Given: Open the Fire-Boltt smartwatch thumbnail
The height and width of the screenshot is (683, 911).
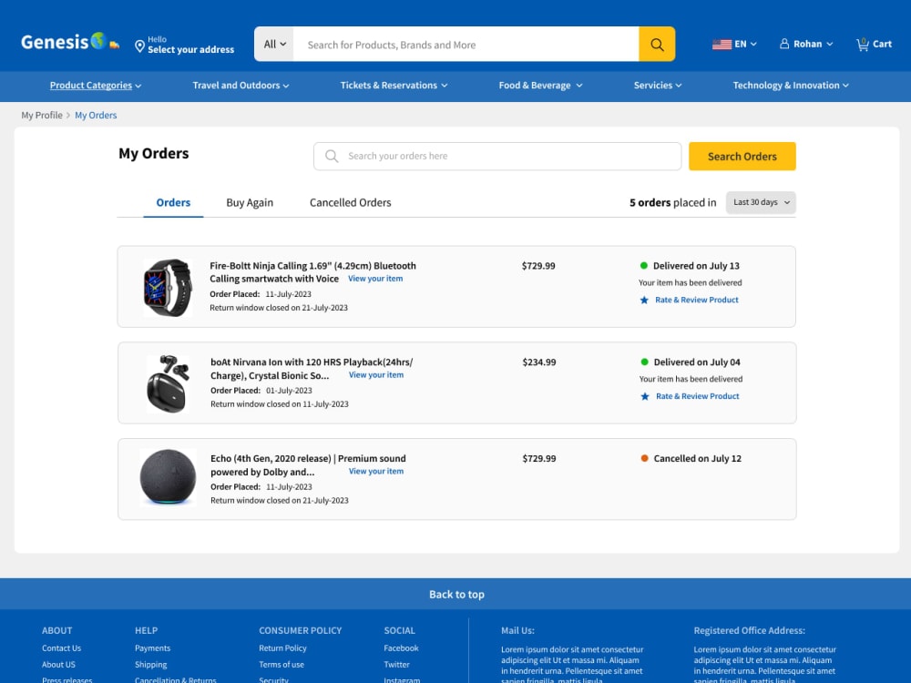Looking at the screenshot, I should pyautogui.click(x=168, y=288).
